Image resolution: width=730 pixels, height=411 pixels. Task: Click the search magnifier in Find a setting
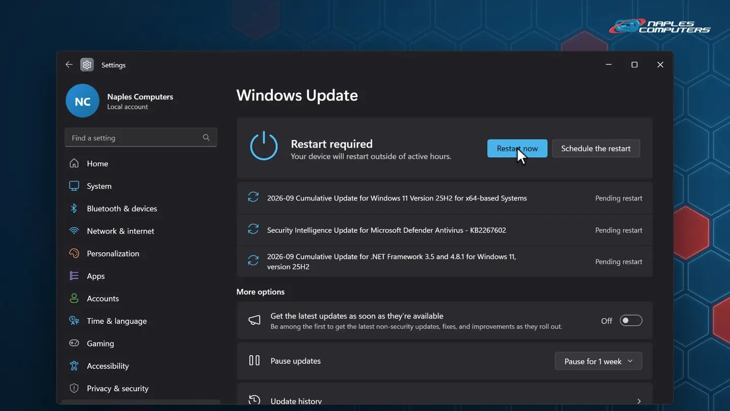206,138
